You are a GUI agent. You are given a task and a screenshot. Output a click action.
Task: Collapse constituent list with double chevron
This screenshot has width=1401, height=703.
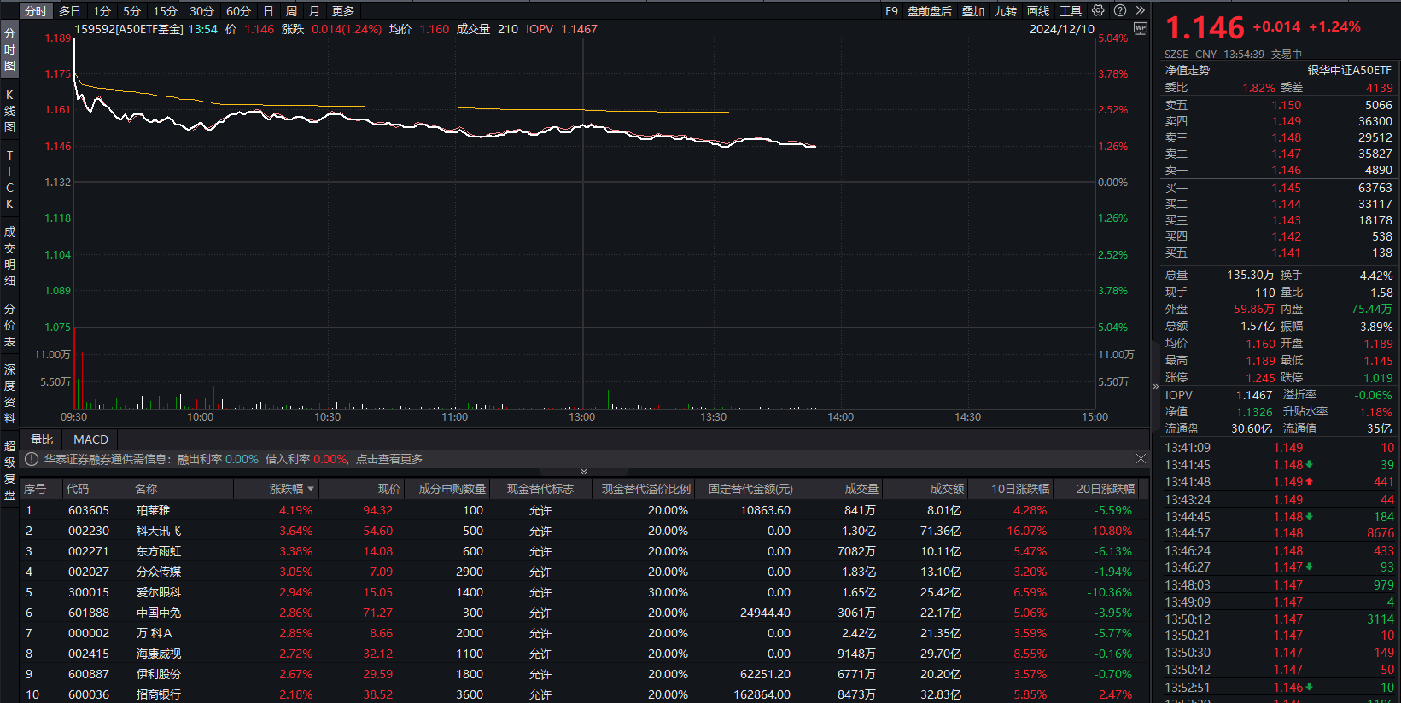(x=584, y=472)
